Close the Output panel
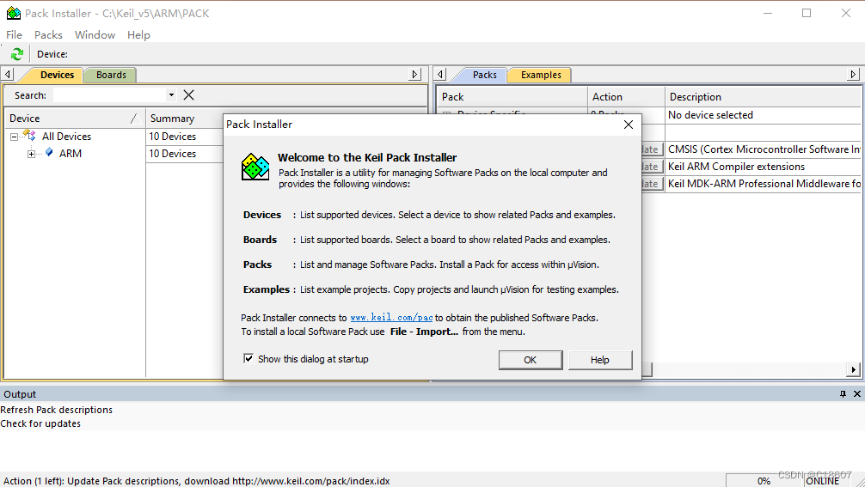This screenshot has height=487, width=865. point(856,394)
